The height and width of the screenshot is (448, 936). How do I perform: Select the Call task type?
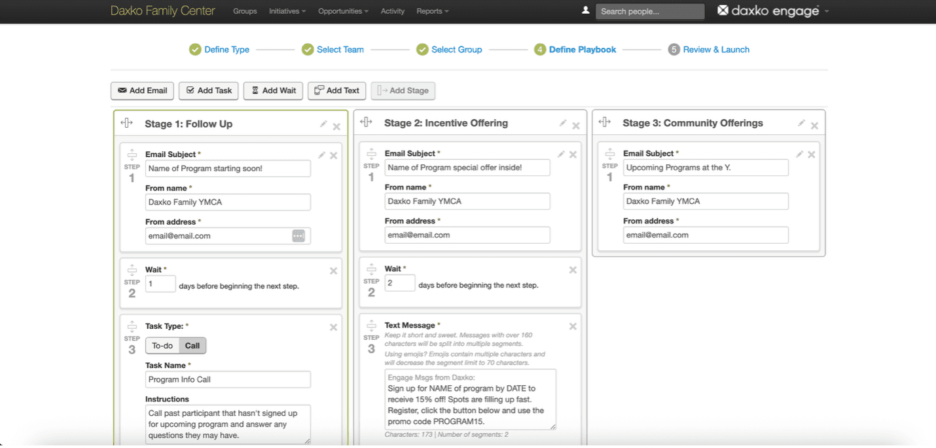pos(192,345)
